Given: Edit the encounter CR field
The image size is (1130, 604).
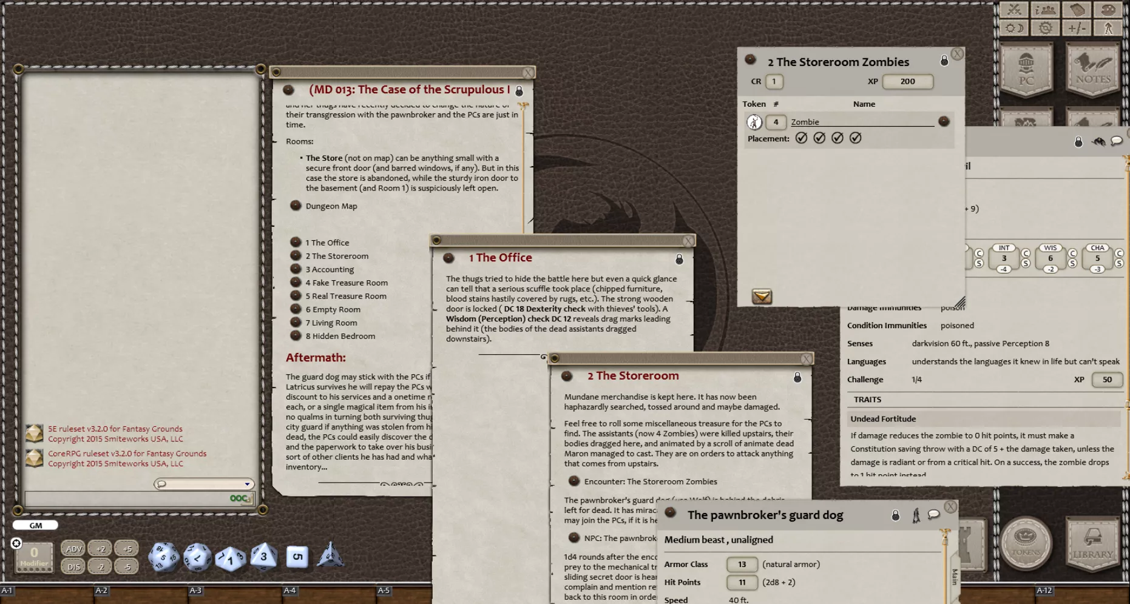Looking at the screenshot, I should coord(774,81).
